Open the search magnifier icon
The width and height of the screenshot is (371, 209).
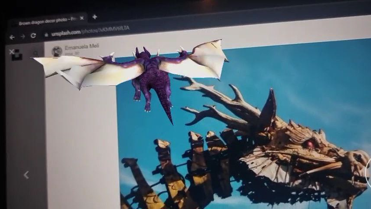pyautogui.click(x=36, y=54)
